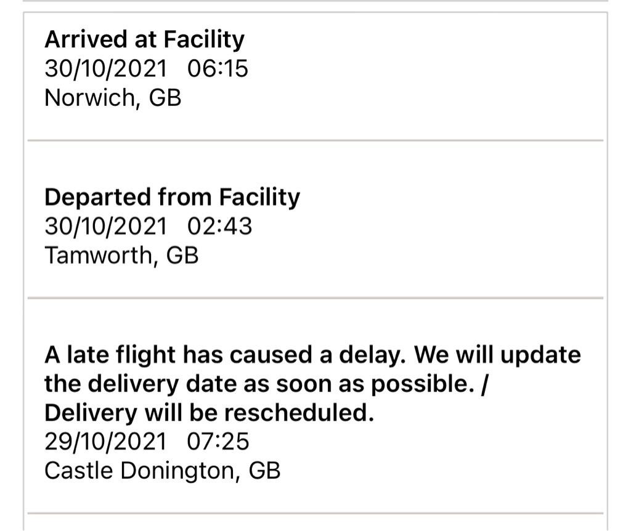631x531 pixels.
Task: Tap the 06:15 arrival time
Action: tap(218, 68)
